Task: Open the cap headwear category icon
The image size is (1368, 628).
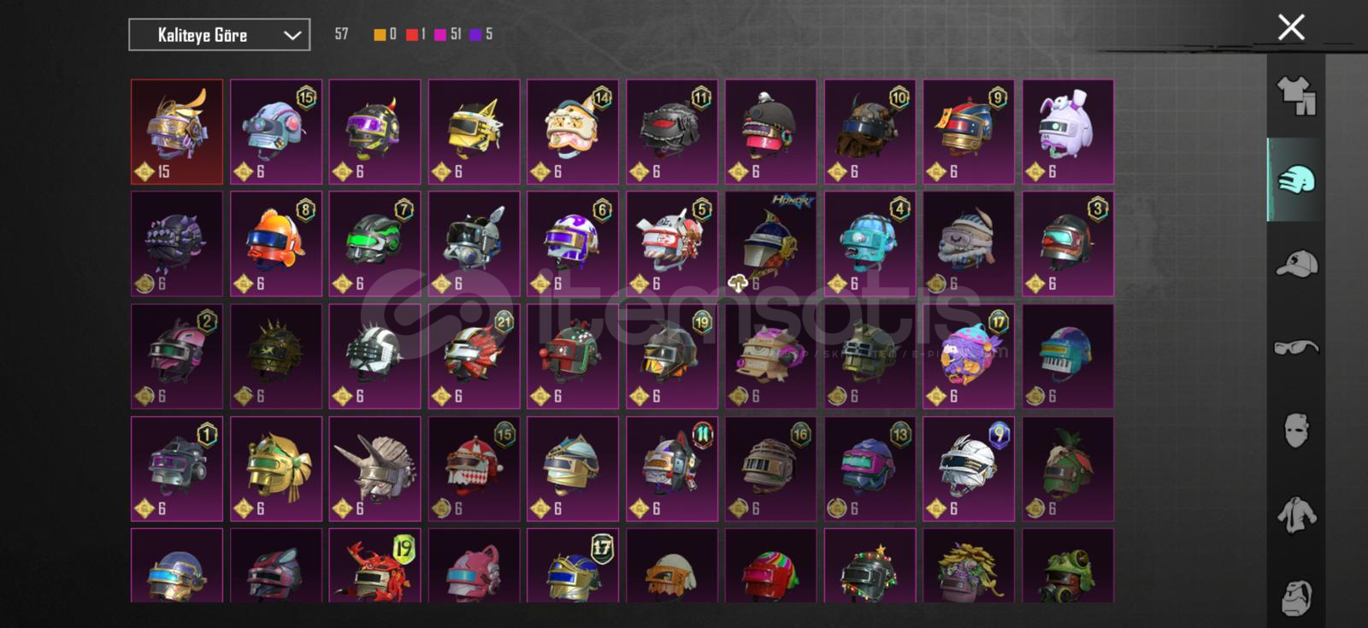Action: coord(1296,263)
